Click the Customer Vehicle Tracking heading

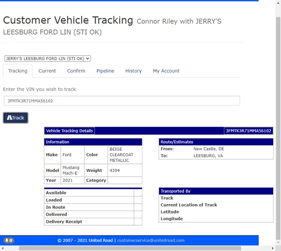pyautogui.click(x=68, y=20)
